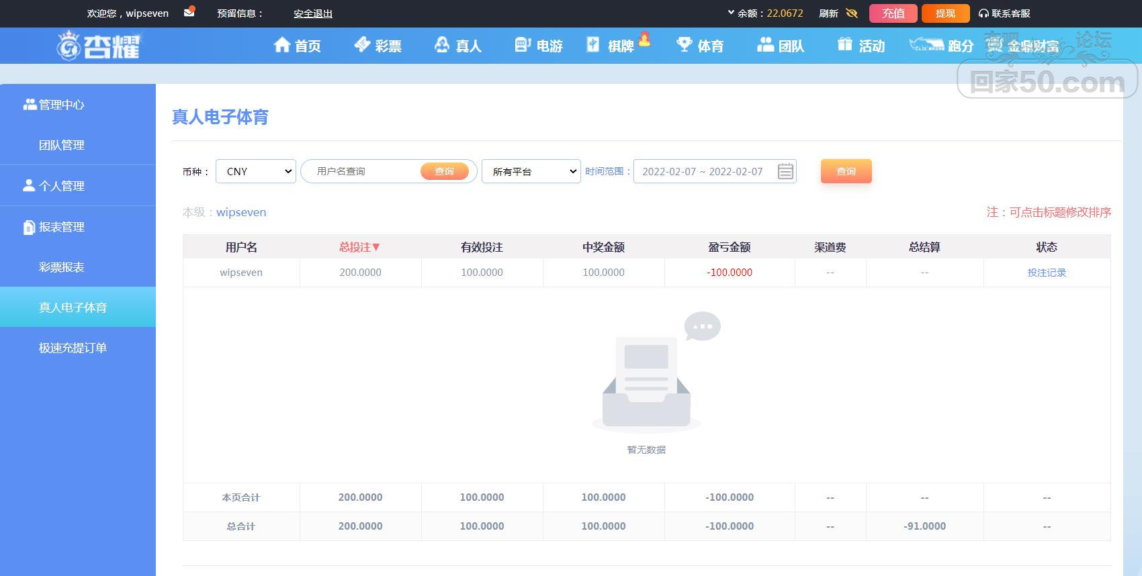Open 投注记录 link for wipseven
1142x576 pixels.
[x=1047, y=273]
